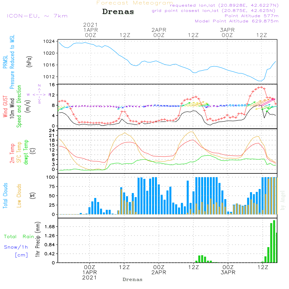Click the "Model Point Altitude 629.875m" text

coord(237,21)
